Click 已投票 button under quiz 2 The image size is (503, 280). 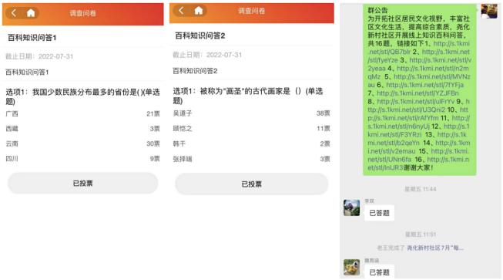tap(251, 184)
